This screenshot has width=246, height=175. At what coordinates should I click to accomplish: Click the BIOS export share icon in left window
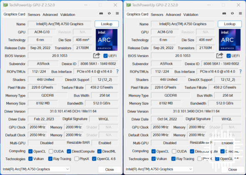coord(96,55)
